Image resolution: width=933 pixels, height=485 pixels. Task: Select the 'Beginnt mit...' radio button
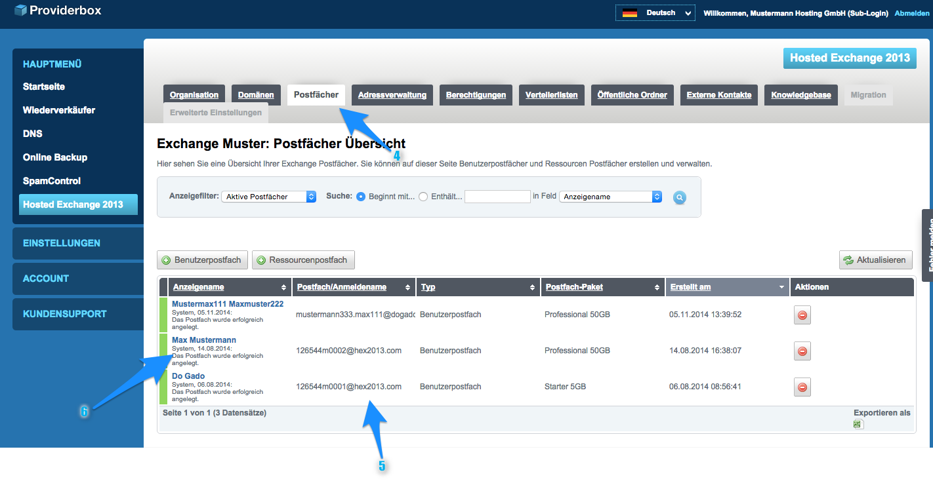(x=361, y=197)
